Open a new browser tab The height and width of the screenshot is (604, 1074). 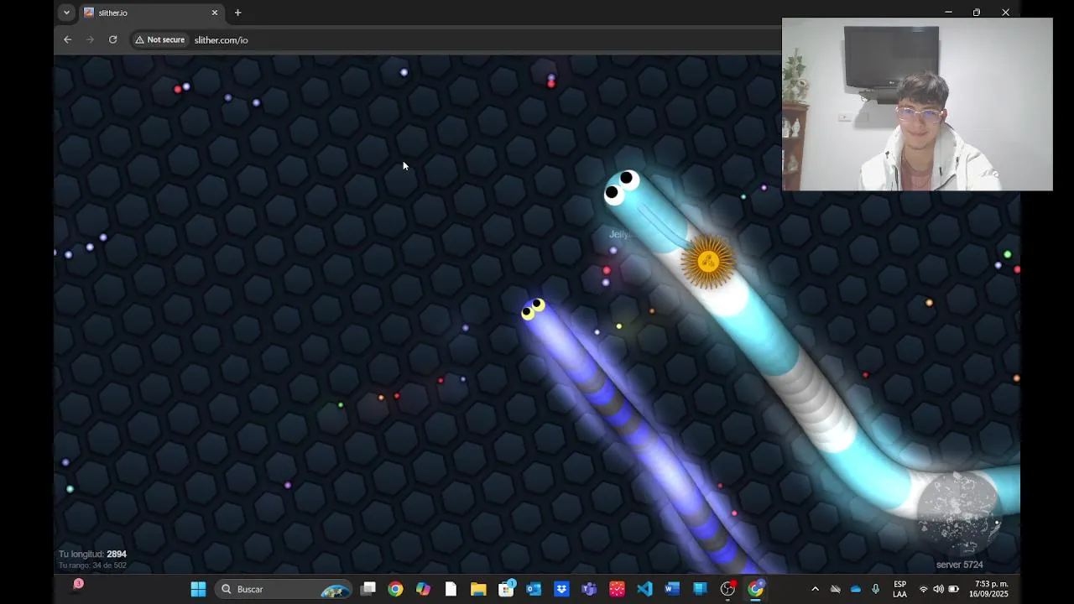[237, 13]
